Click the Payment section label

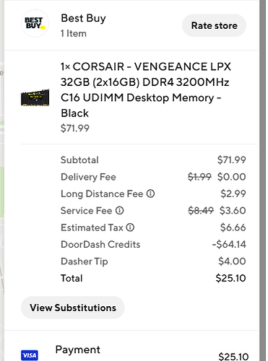[x=78, y=349]
